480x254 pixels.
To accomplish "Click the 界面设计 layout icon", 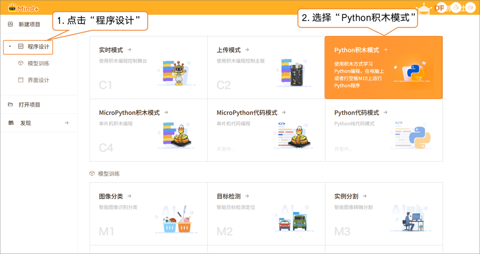I will point(21,79).
